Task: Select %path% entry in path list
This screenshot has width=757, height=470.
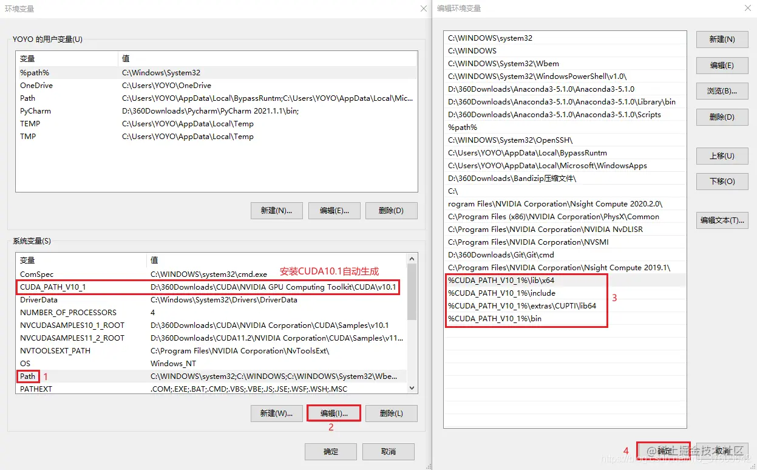Action: pos(565,127)
